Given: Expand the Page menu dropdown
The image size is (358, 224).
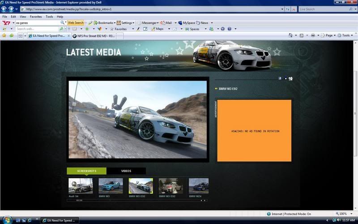Looking at the screenshot, I should click(x=330, y=35).
